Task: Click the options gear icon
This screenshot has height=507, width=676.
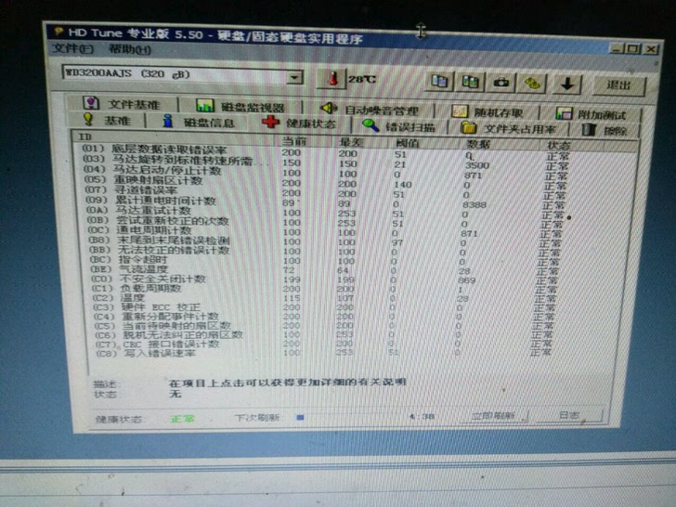Action: point(532,84)
